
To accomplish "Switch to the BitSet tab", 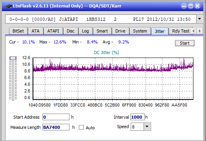I will (18, 31).
